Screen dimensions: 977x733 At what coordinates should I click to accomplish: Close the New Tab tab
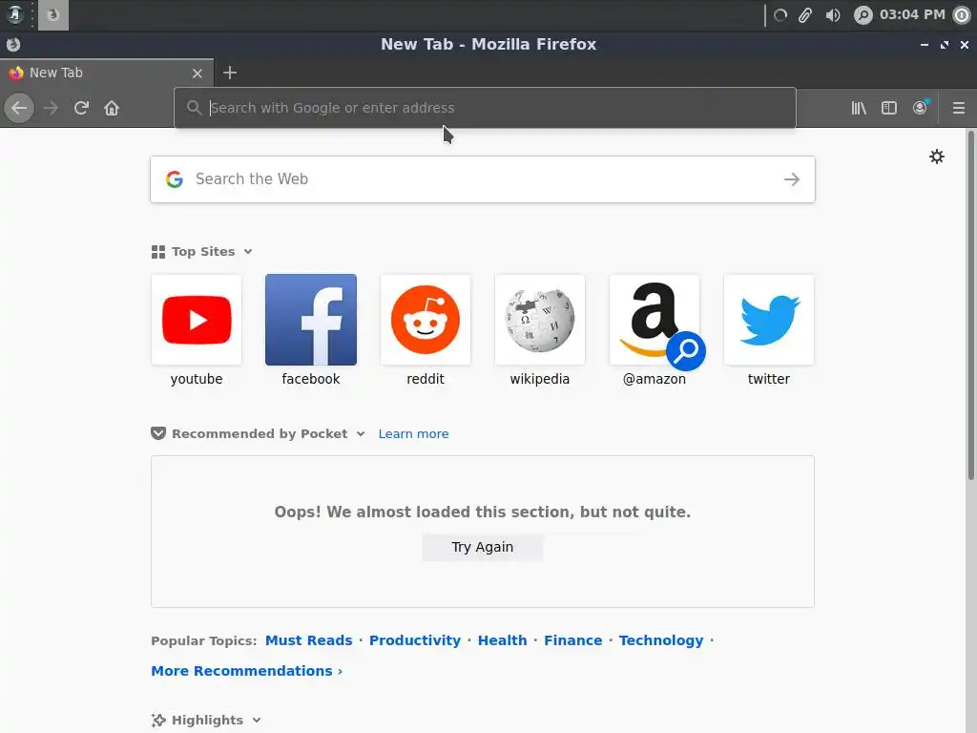pyautogui.click(x=197, y=73)
